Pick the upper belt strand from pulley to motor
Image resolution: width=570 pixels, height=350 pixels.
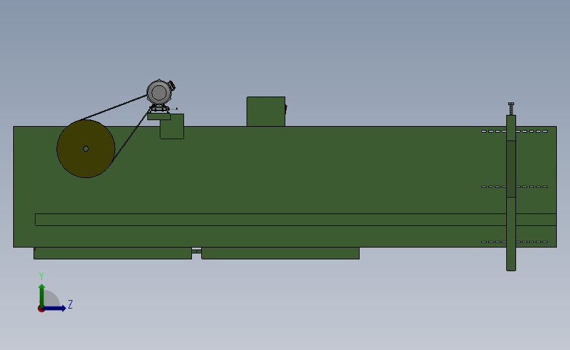click(113, 108)
